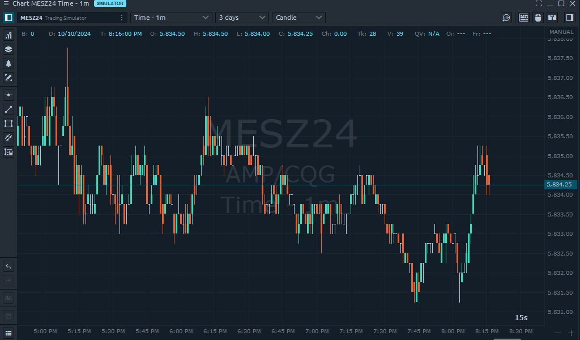Expand the Time - 1m timeframe dropdown
Image resolution: width=580 pixels, height=340 pixels.
(172, 18)
